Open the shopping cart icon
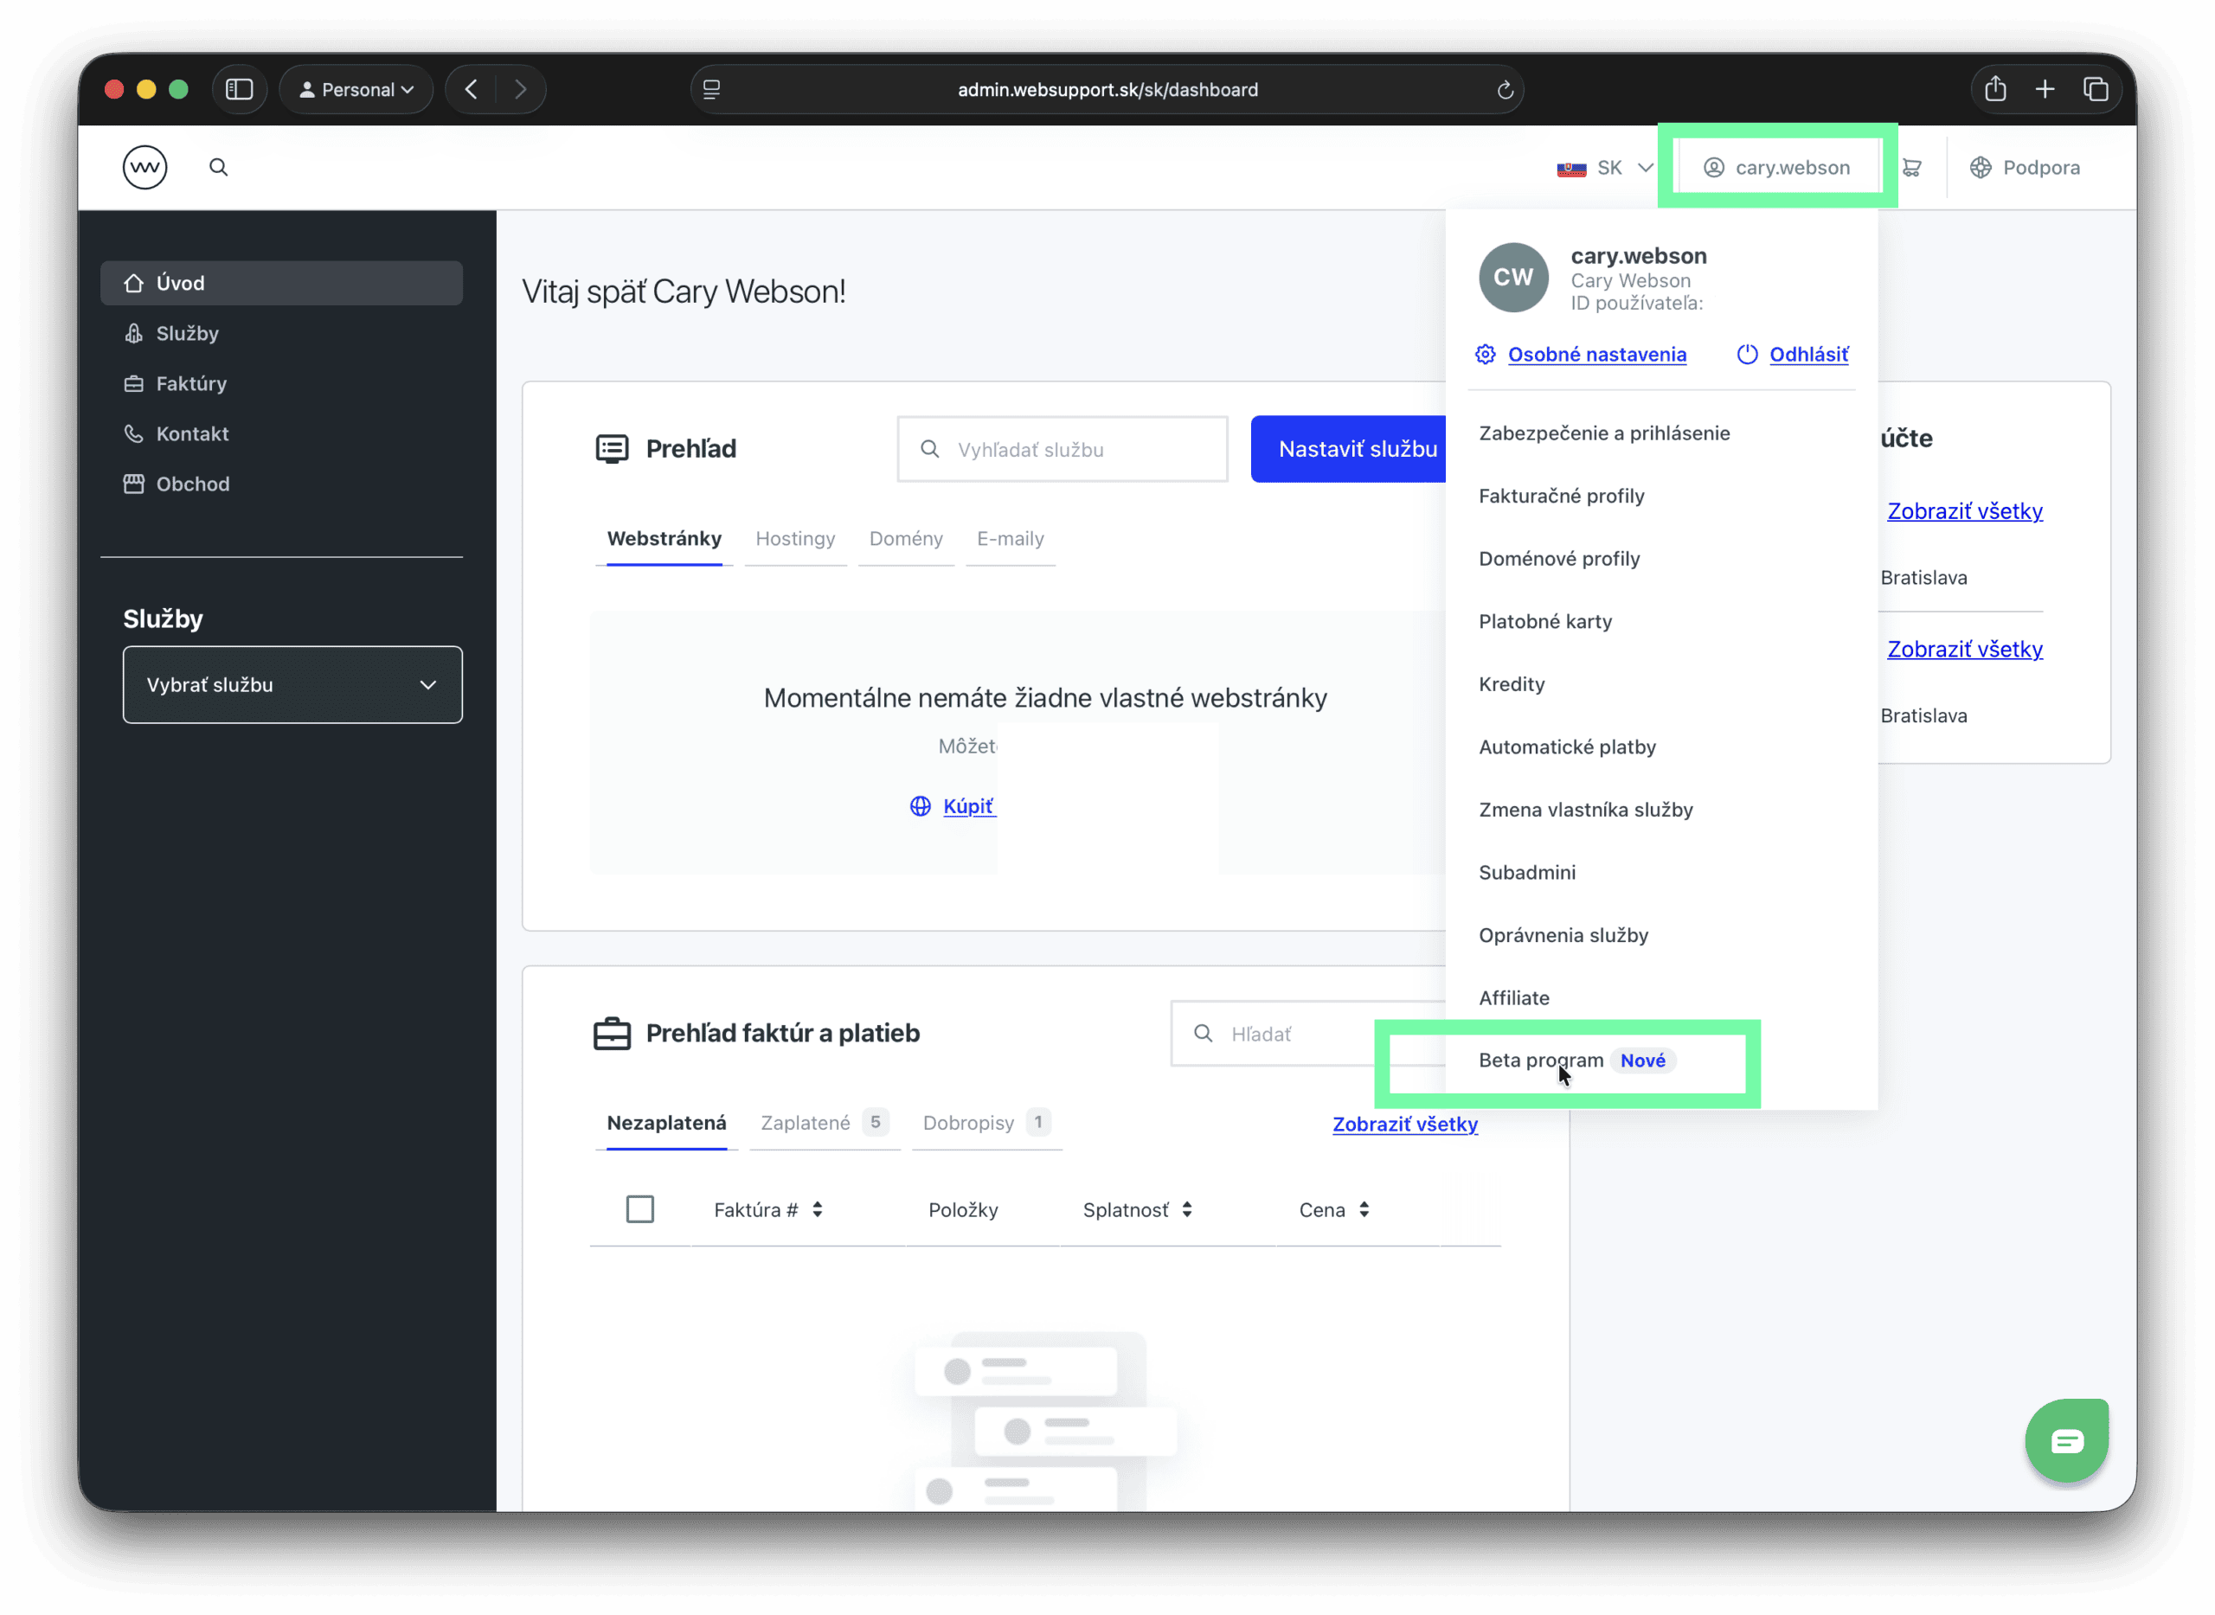 1914,167
